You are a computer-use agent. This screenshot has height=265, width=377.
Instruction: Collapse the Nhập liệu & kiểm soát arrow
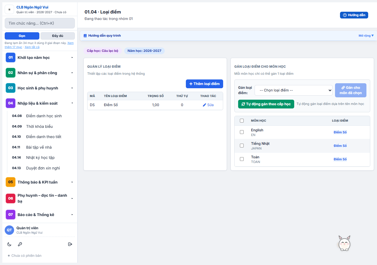[x=72, y=103]
